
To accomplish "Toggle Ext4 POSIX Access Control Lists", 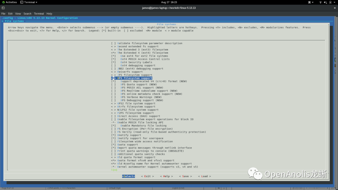I will (x=140, y=59).
